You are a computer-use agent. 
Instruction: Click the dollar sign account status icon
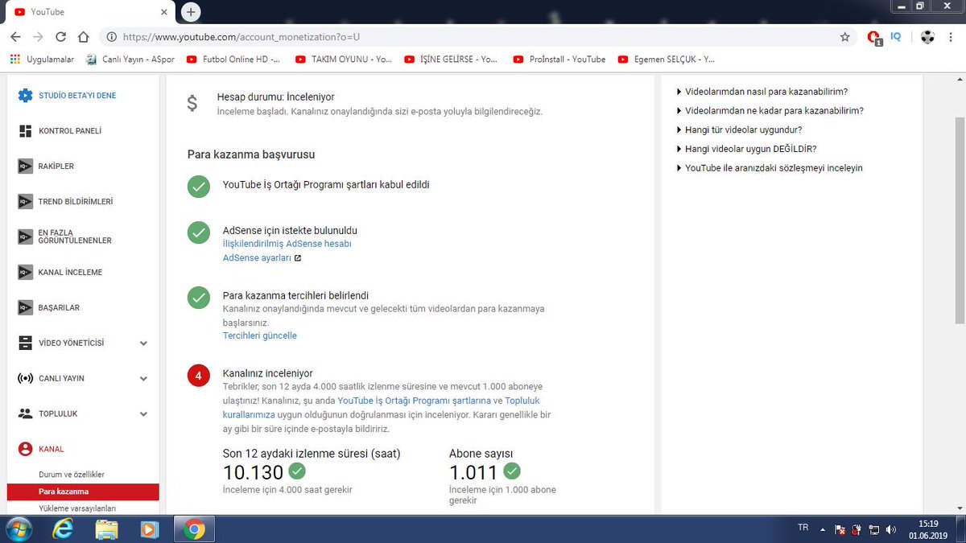pyautogui.click(x=192, y=103)
